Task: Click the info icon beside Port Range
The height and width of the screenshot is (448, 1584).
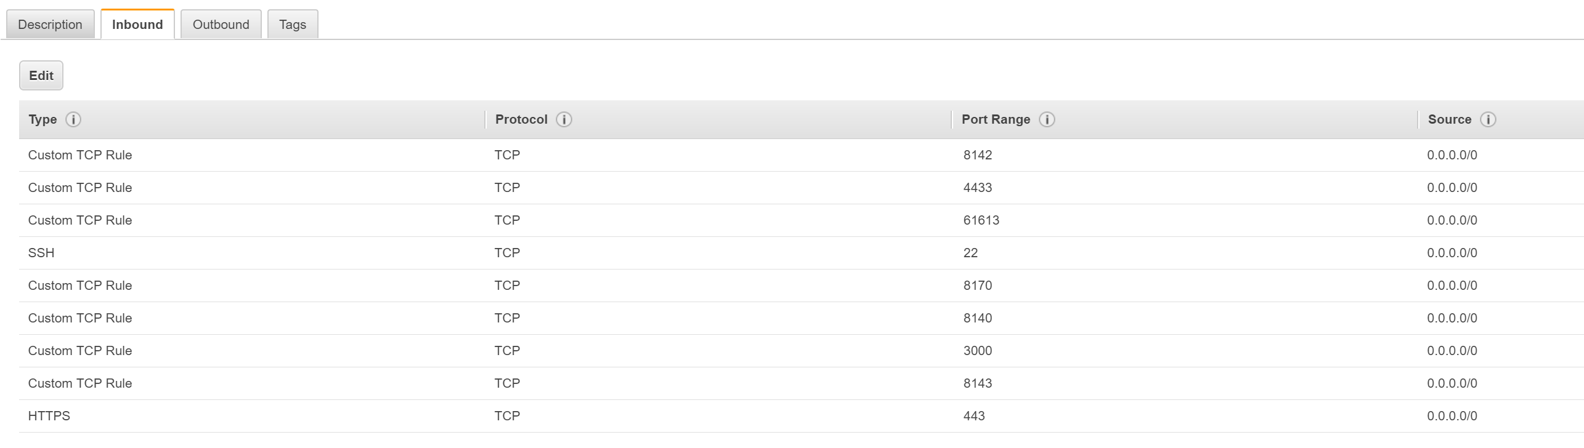Action: click(1047, 119)
